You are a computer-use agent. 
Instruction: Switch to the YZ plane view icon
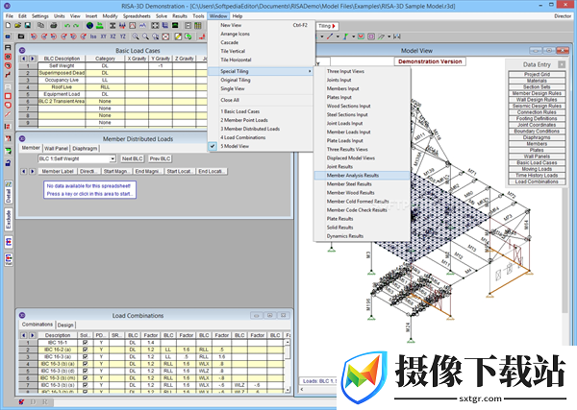click(x=123, y=36)
